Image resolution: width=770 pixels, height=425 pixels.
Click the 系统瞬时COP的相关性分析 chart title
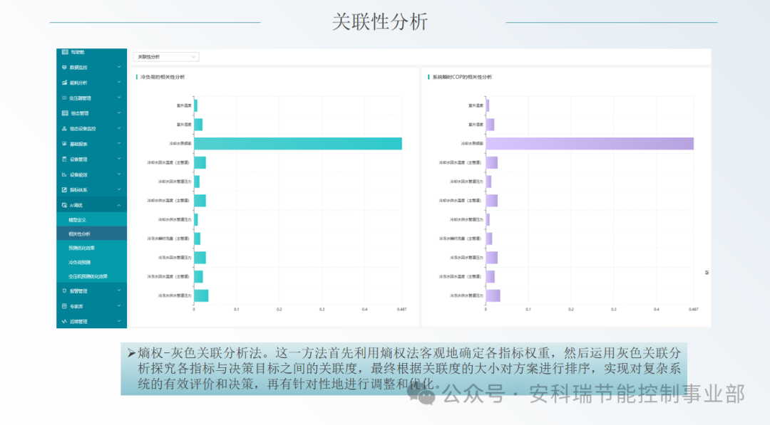(462, 77)
